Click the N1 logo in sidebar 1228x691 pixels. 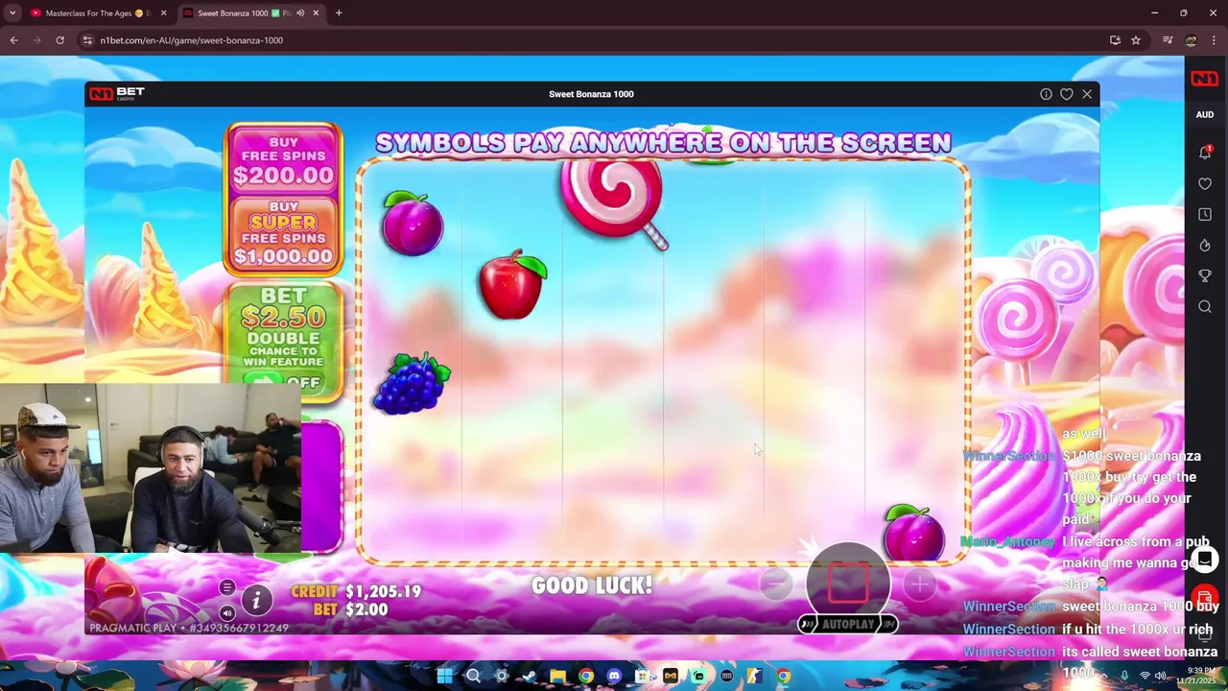coord(1204,79)
